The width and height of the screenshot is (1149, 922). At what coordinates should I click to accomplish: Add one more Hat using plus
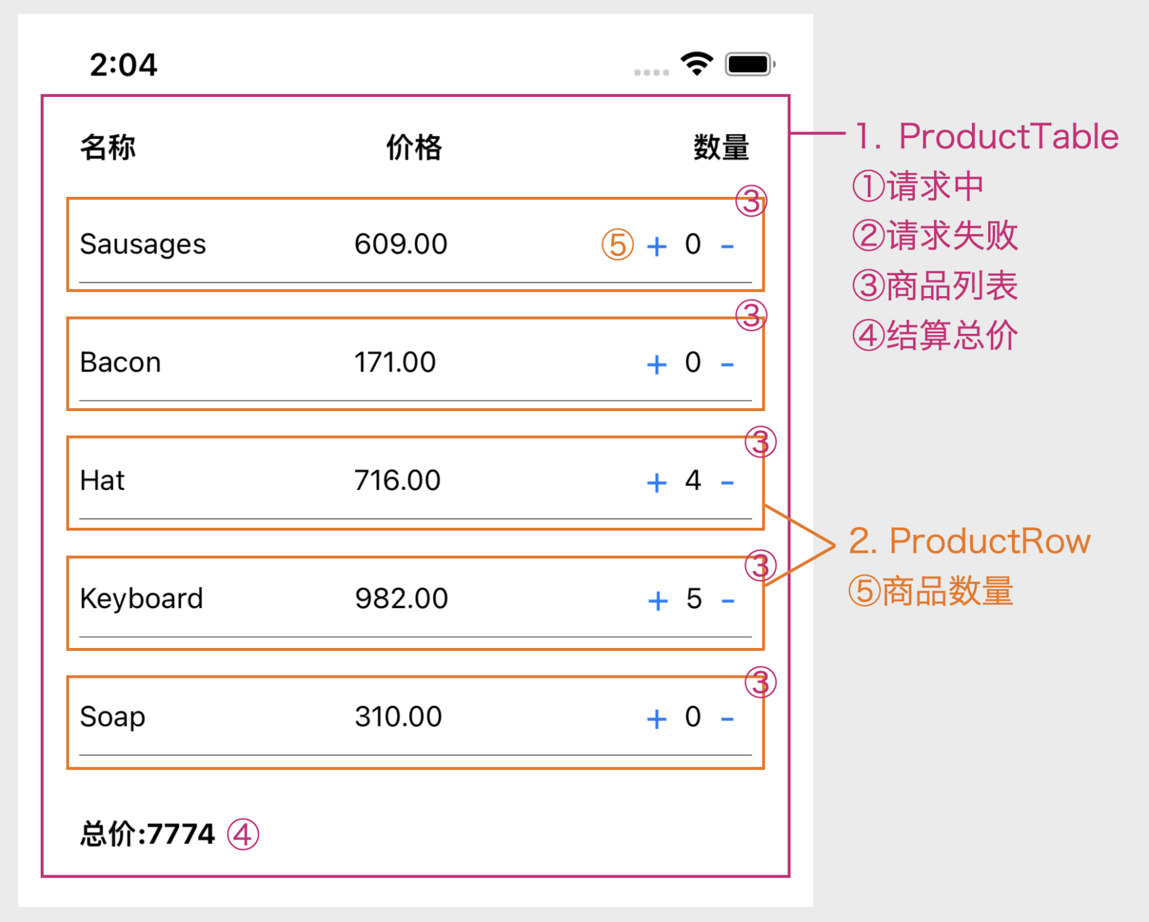click(656, 482)
